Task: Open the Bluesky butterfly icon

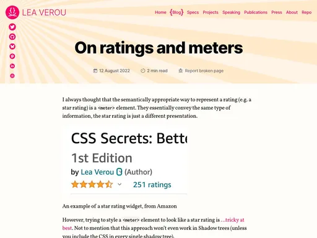Action: pos(12,46)
